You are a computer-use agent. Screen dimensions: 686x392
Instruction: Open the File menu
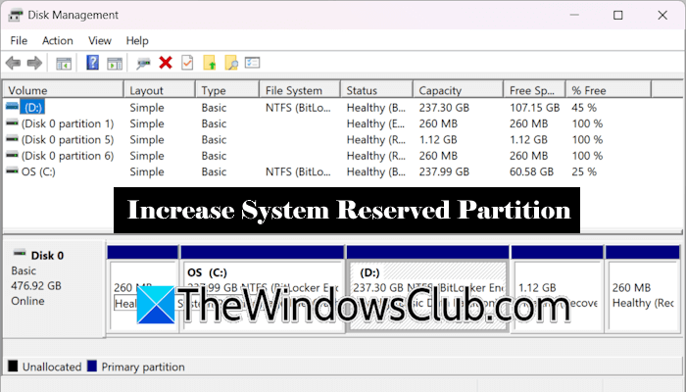pyautogui.click(x=19, y=41)
